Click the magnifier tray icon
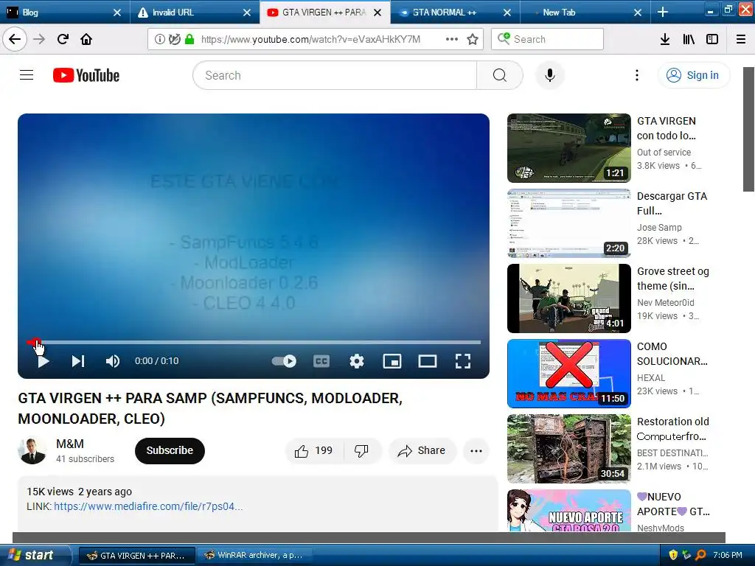This screenshot has height=566, width=755. pyautogui.click(x=700, y=555)
